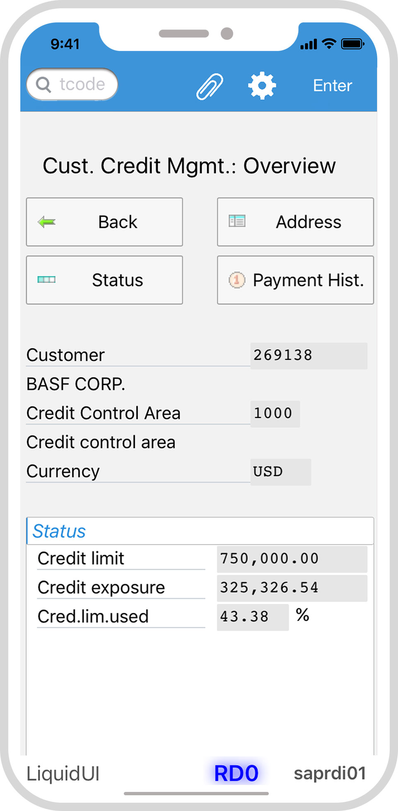Select the Credit exposure value field
The width and height of the screenshot is (398, 811).
[292, 588]
